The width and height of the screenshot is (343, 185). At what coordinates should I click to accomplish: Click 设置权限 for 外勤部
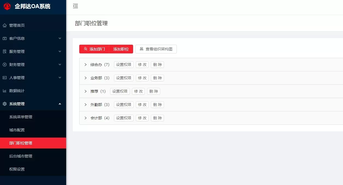click(124, 105)
